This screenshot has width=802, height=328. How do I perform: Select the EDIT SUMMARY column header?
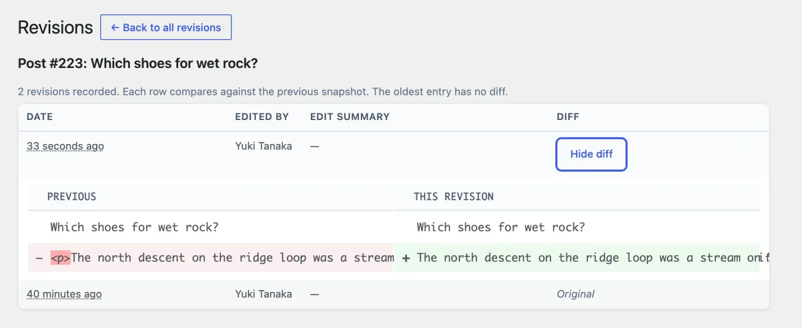[349, 116]
